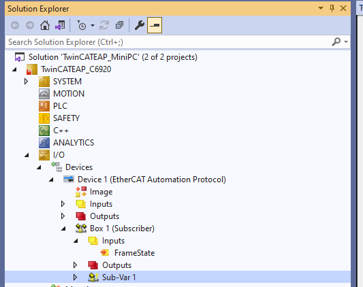
Task: Click the PLC node icon
Action: tap(44, 106)
